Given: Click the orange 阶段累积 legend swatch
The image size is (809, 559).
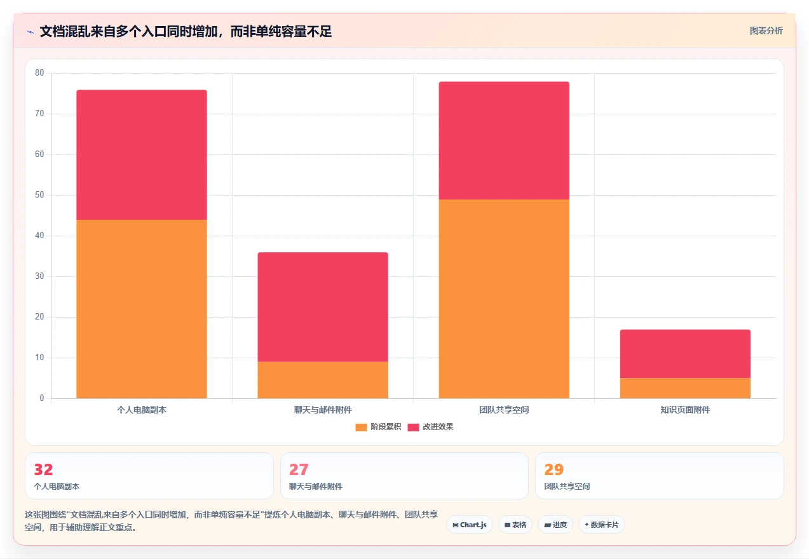Looking at the screenshot, I should [x=361, y=427].
